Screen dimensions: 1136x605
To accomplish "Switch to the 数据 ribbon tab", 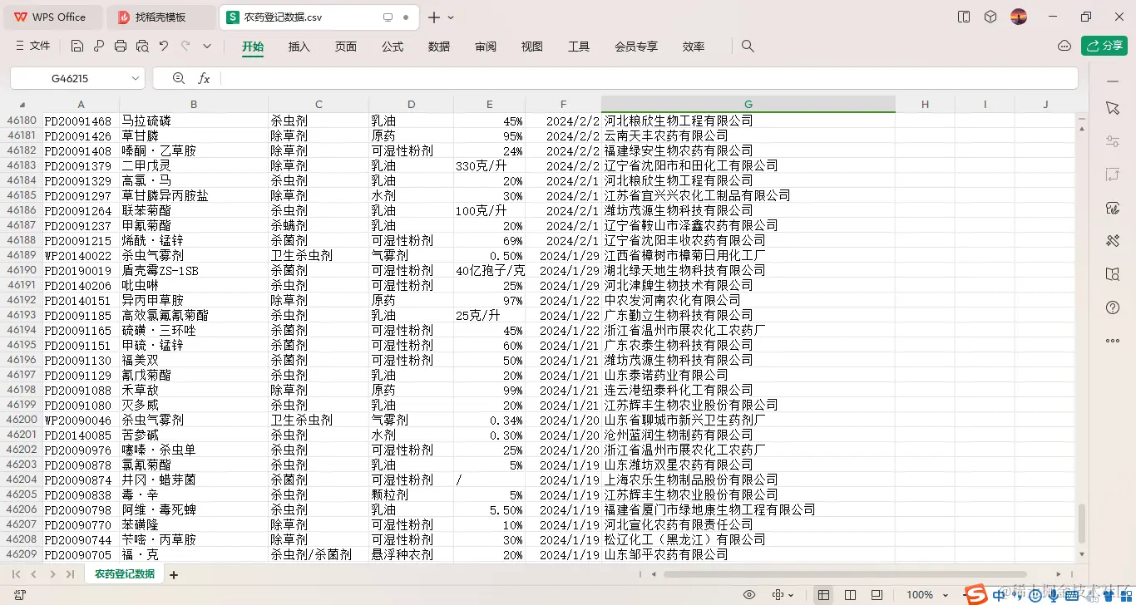I will [x=439, y=47].
